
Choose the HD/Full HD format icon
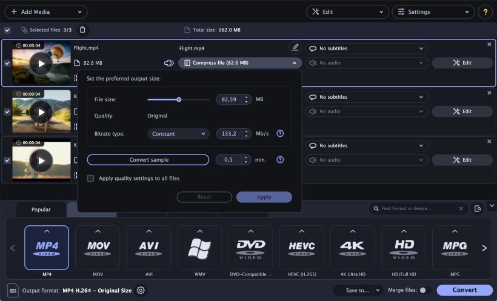[x=404, y=248]
